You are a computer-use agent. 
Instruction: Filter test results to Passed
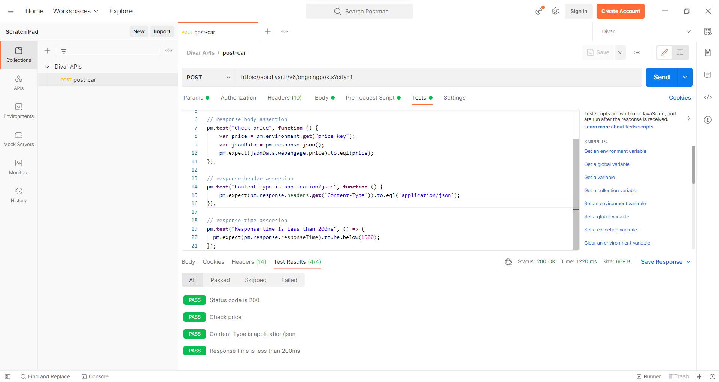tap(220, 280)
